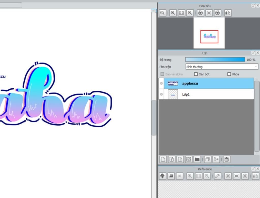Image resolution: width=260 pixels, height=198 pixels.
Task: Add a new 1-bit layer
Action: [180, 160]
